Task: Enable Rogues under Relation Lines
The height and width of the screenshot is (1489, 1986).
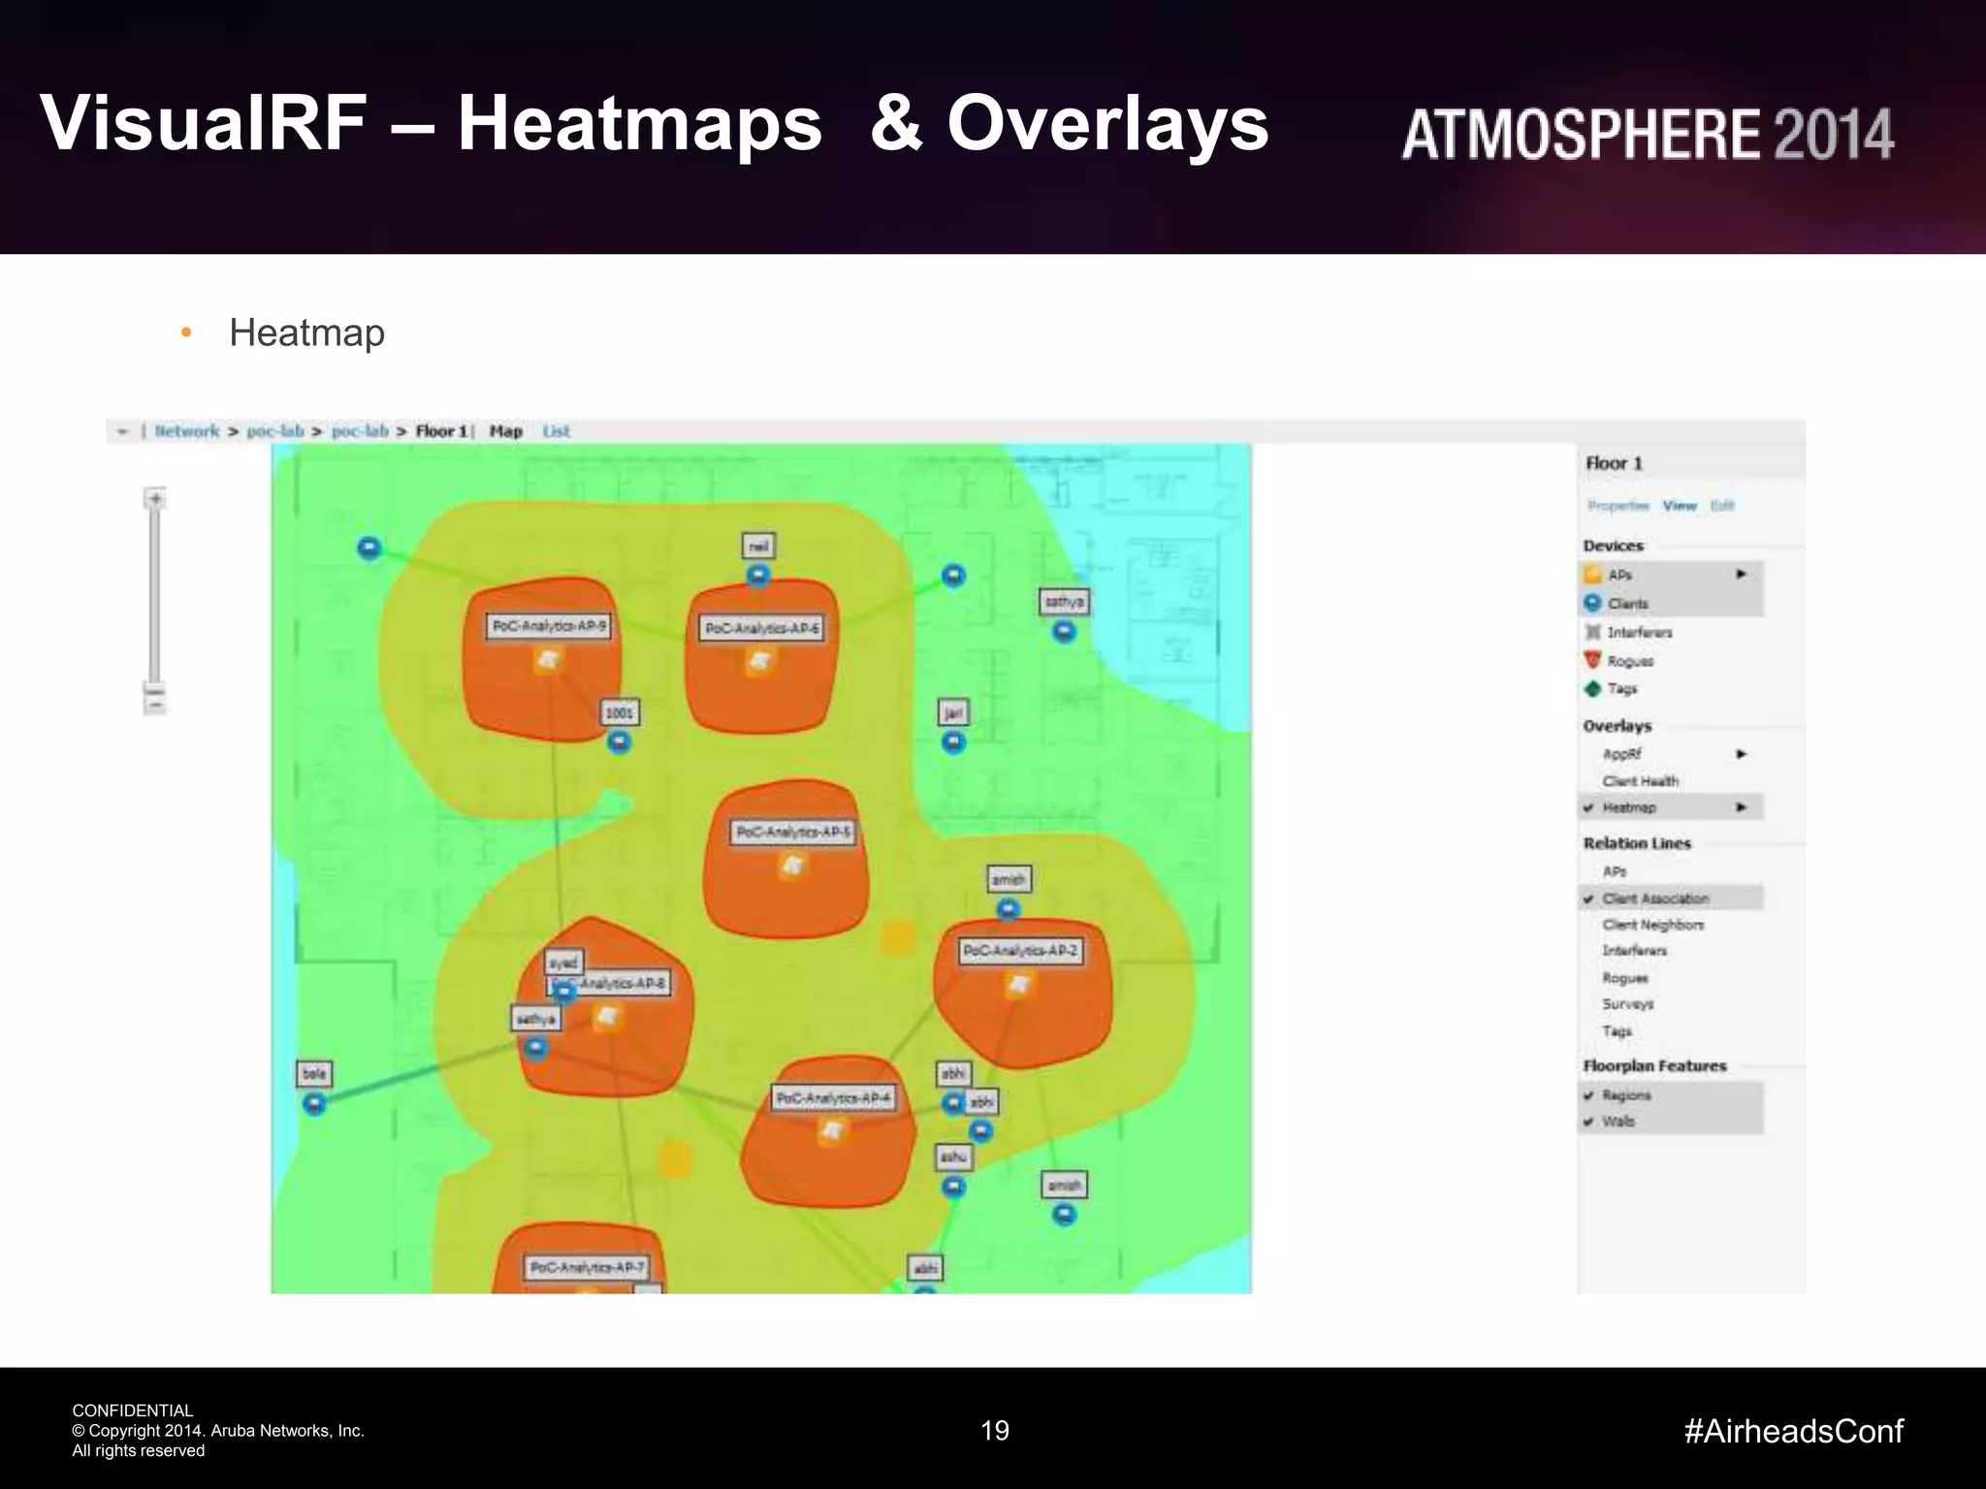Action: tap(1625, 978)
